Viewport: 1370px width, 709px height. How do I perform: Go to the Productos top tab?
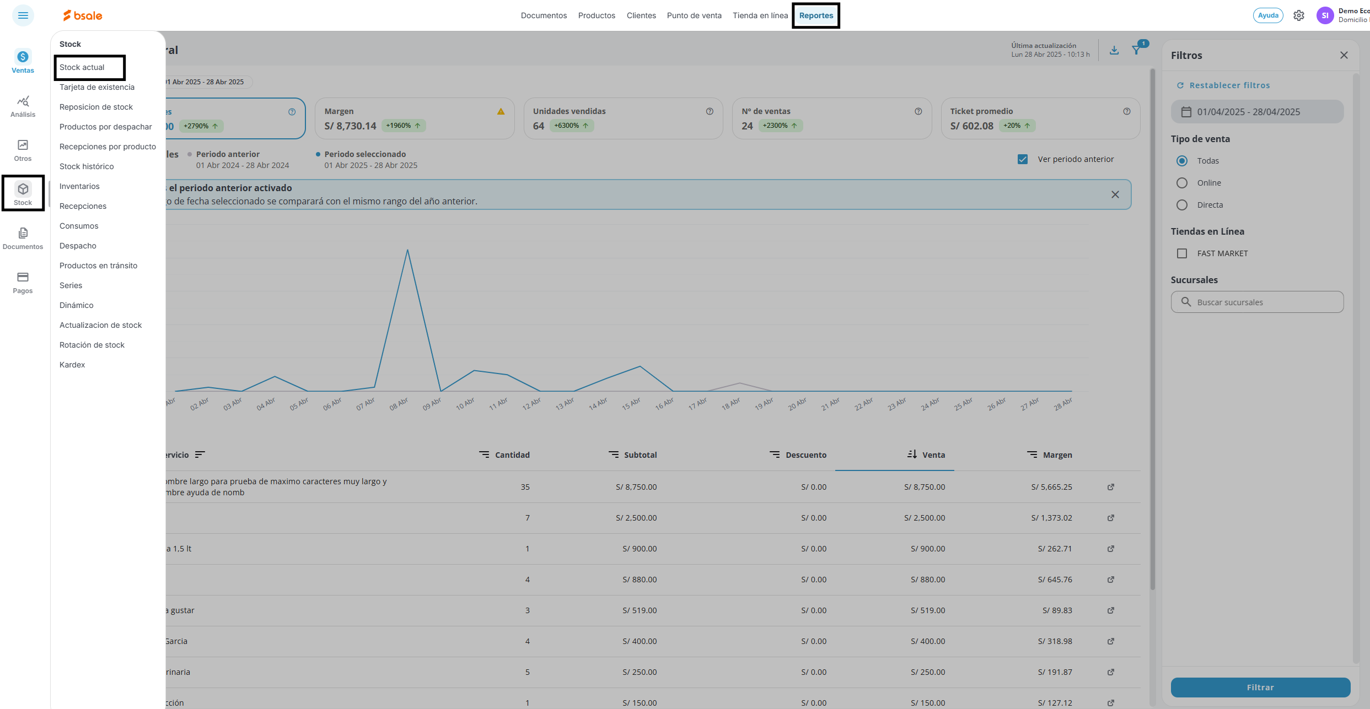[x=597, y=15]
